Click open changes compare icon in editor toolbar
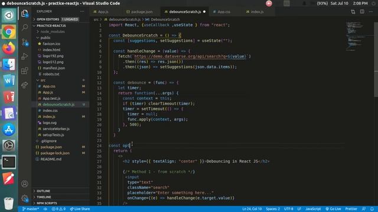 pyautogui.click(x=353, y=12)
